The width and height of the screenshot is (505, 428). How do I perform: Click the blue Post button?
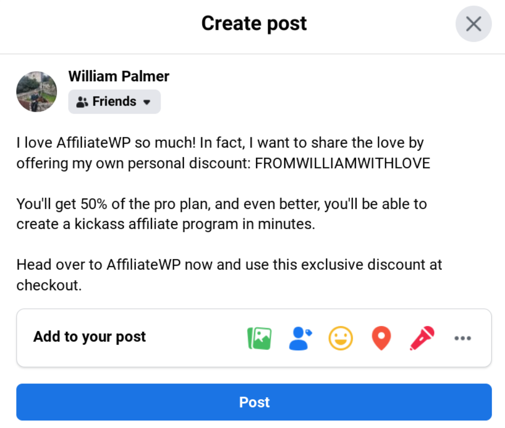coord(254,402)
